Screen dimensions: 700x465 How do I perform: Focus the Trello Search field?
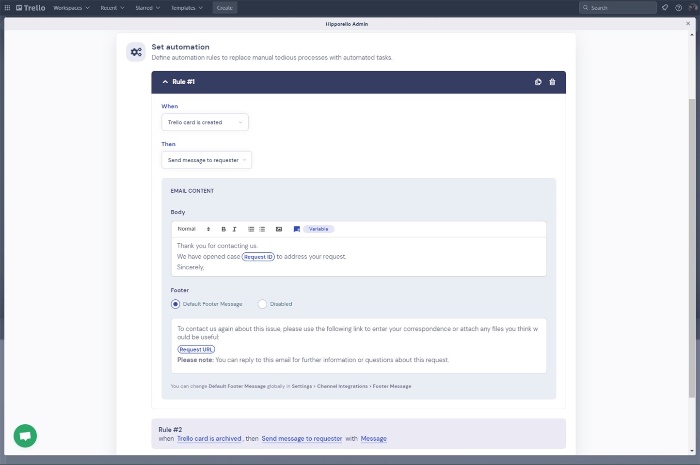pos(618,8)
